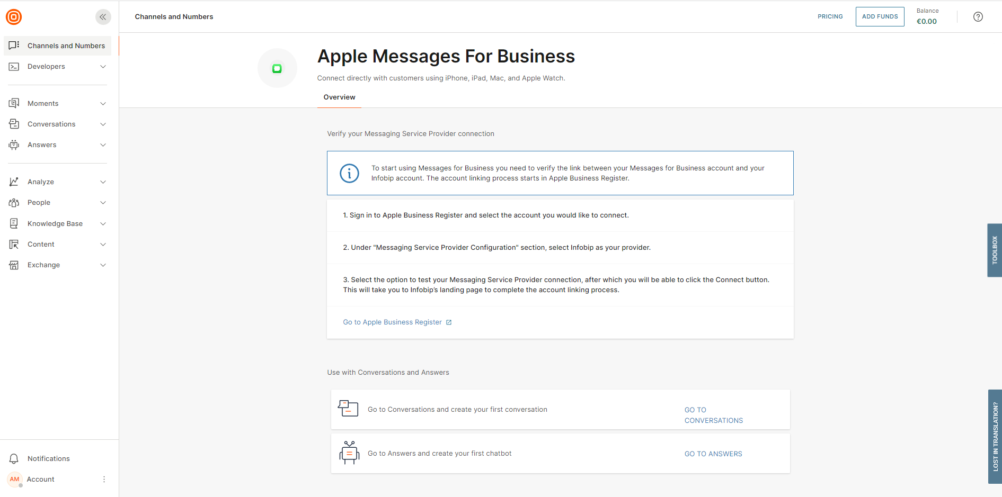Open the help question mark icon

(978, 16)
